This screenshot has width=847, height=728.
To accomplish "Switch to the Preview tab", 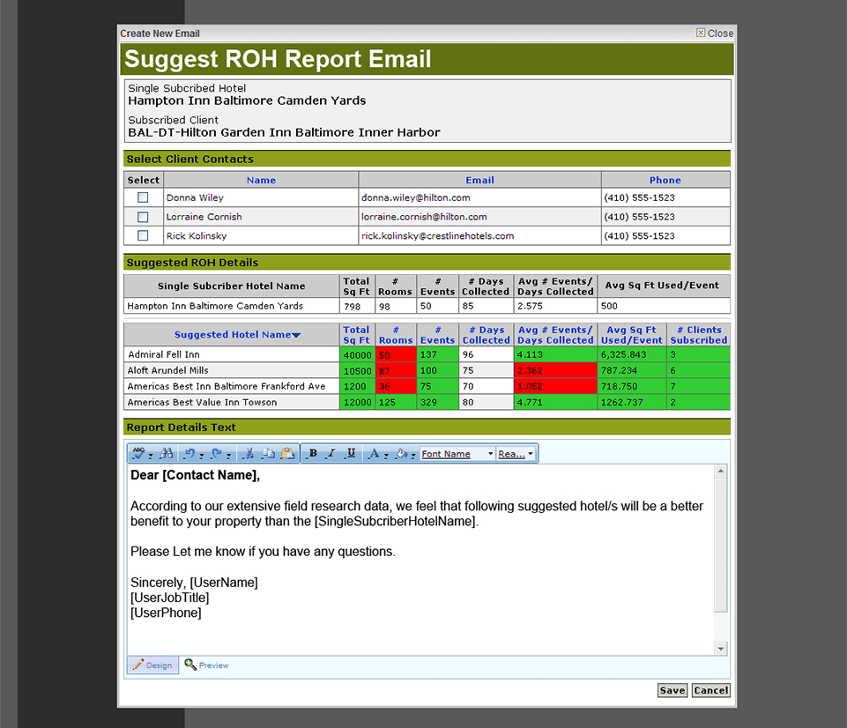I will coord(206,665).
